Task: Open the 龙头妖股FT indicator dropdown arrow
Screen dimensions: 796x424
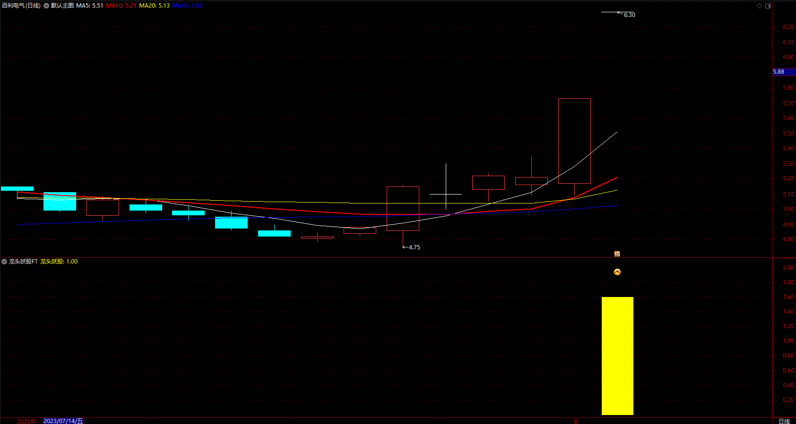Action: pyautogui.click(x=4, y=262)
